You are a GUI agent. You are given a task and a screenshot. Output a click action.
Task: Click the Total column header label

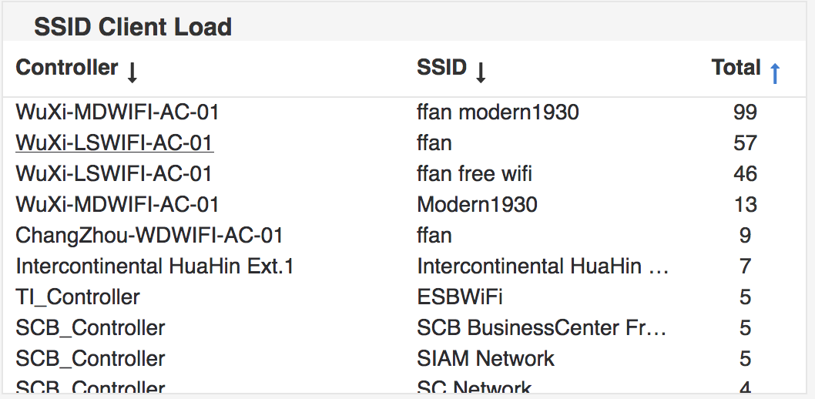pyautogui.click(x=736, y=68)
